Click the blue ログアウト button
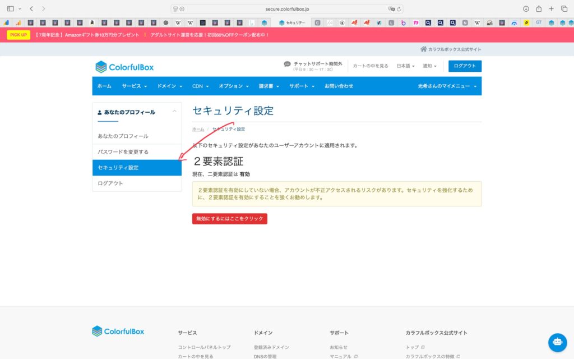The height and width of the screenshot is (359, 574). pyautogui.click(x=465, y=66)
